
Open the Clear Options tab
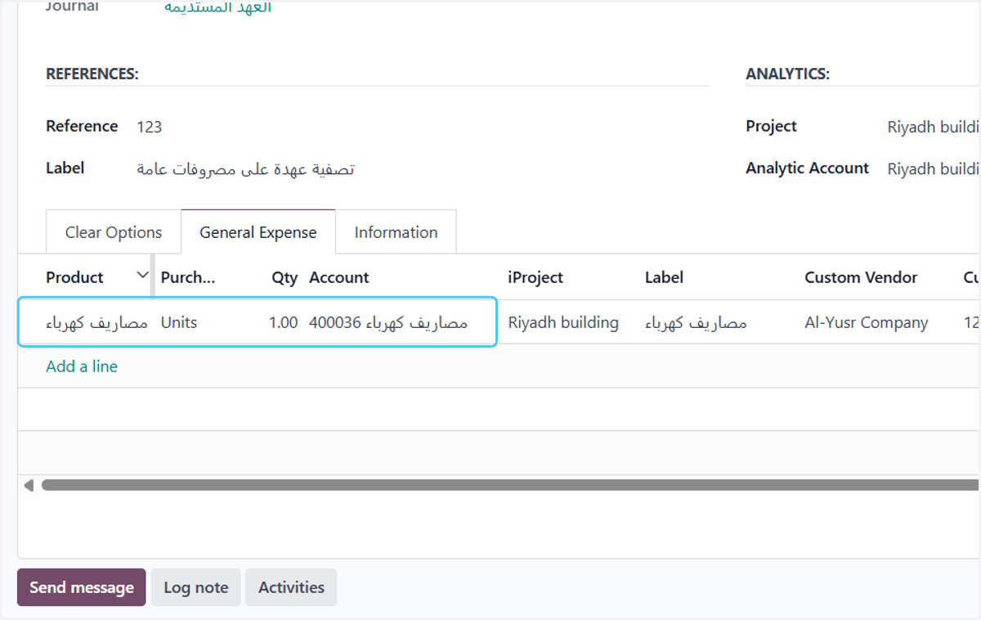(114, 232)
